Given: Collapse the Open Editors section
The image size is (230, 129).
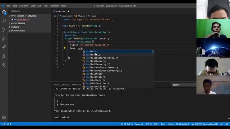Looking at the screenshot, I should (x=29, y=16).
